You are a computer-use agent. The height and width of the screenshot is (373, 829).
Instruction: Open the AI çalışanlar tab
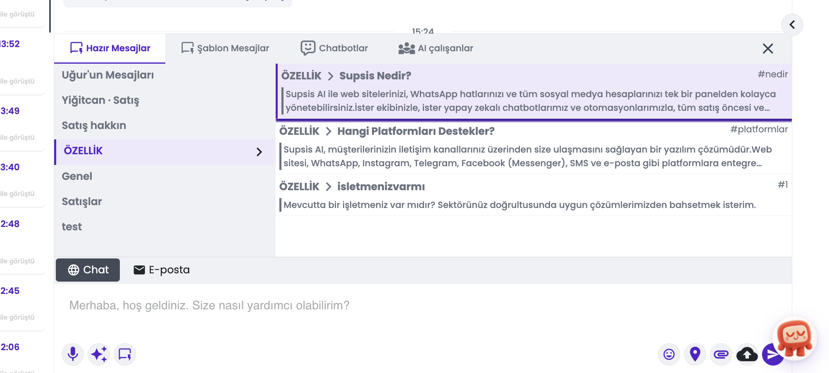tap(436, 48)
